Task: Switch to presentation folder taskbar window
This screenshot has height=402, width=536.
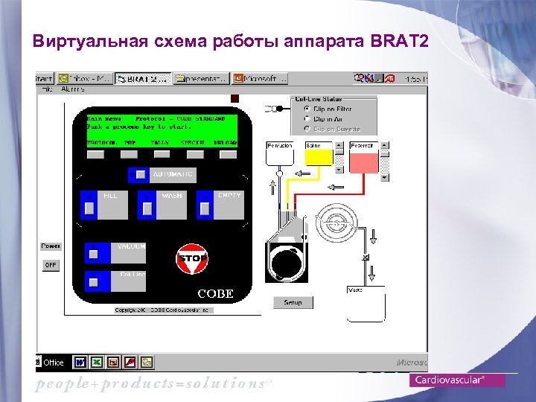Action: [201, 79]
